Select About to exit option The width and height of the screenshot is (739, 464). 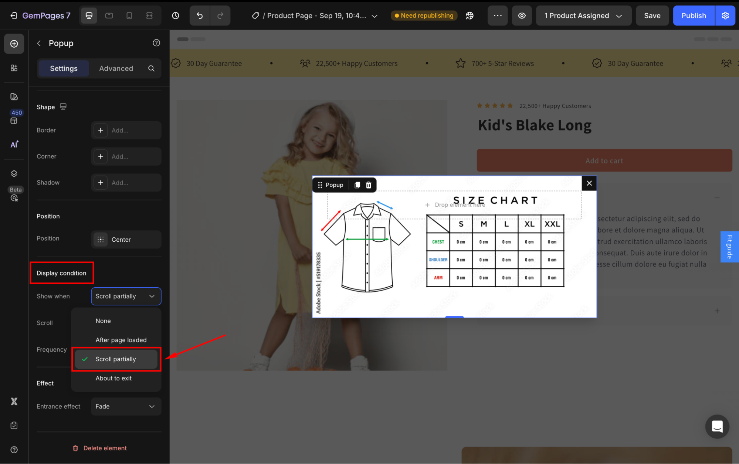pos(113,378)
